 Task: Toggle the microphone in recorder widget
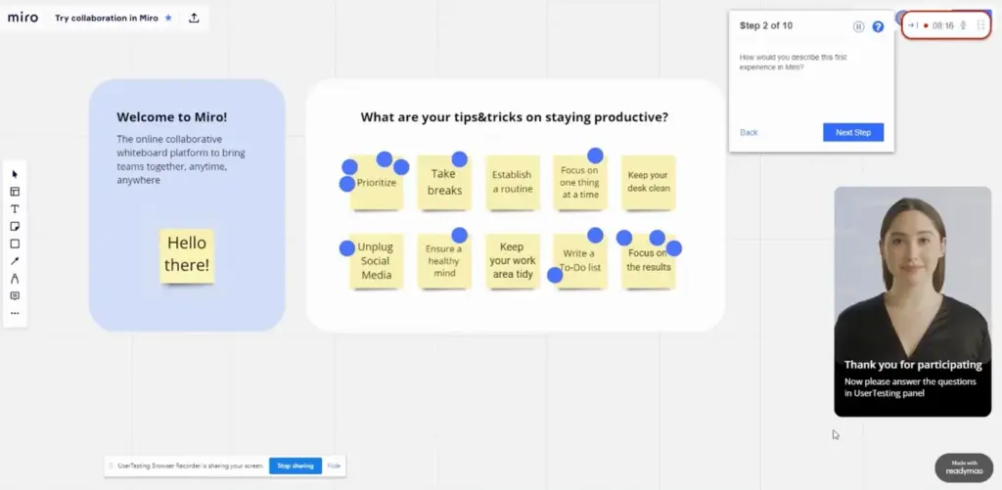(964, 25)
